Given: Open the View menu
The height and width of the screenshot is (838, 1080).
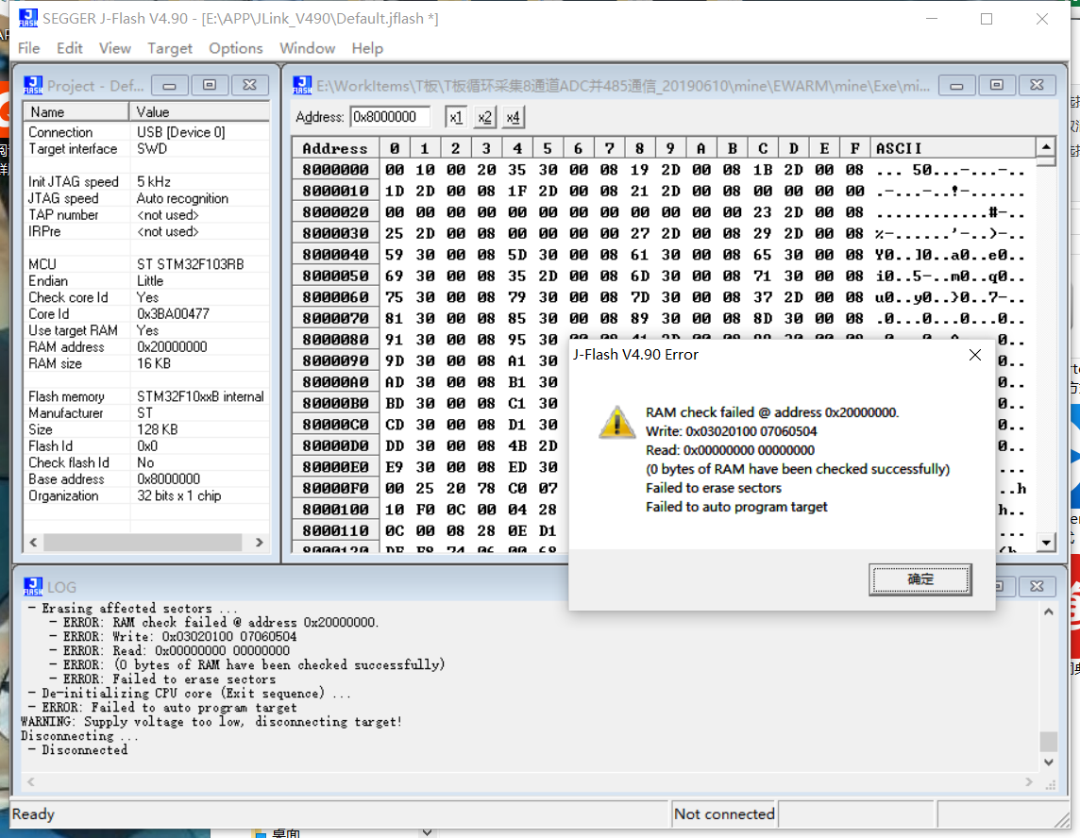Looking at the screenshot, I should 115,48.
